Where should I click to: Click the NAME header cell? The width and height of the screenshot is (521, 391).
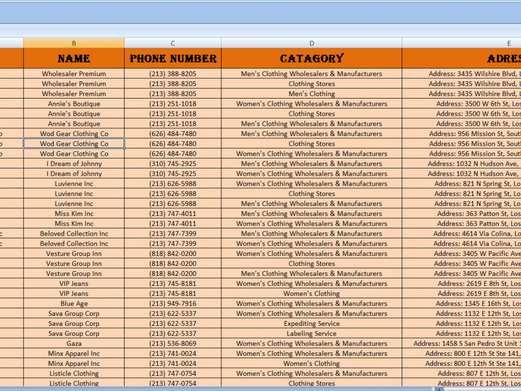(x=74, y=58)
